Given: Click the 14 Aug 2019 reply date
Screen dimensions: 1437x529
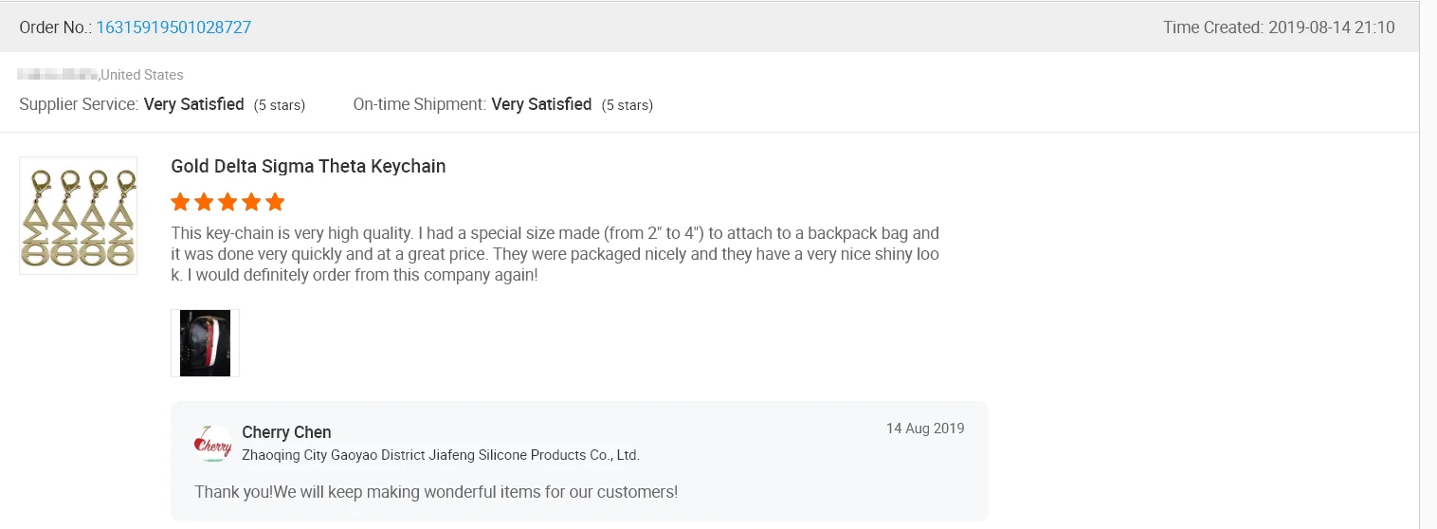Looking at the screenshot, I should (x=925, y=429).
